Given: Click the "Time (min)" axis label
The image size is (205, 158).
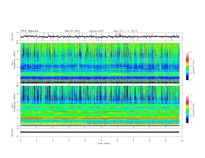Looking at the screenshot, I should click(x=104, y=143).
